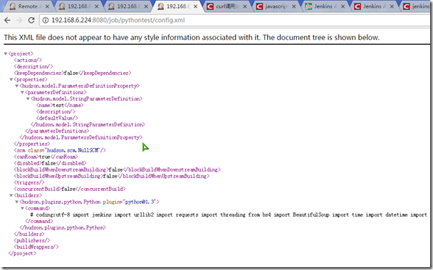433x270 pixels.
Task: Switch to the curl tab
Action: point(226,6)
